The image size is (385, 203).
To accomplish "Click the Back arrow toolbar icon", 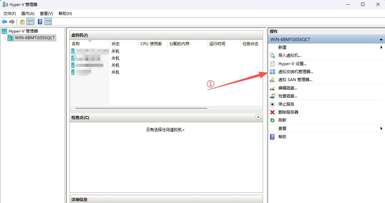I will click(x=4, y=22).
